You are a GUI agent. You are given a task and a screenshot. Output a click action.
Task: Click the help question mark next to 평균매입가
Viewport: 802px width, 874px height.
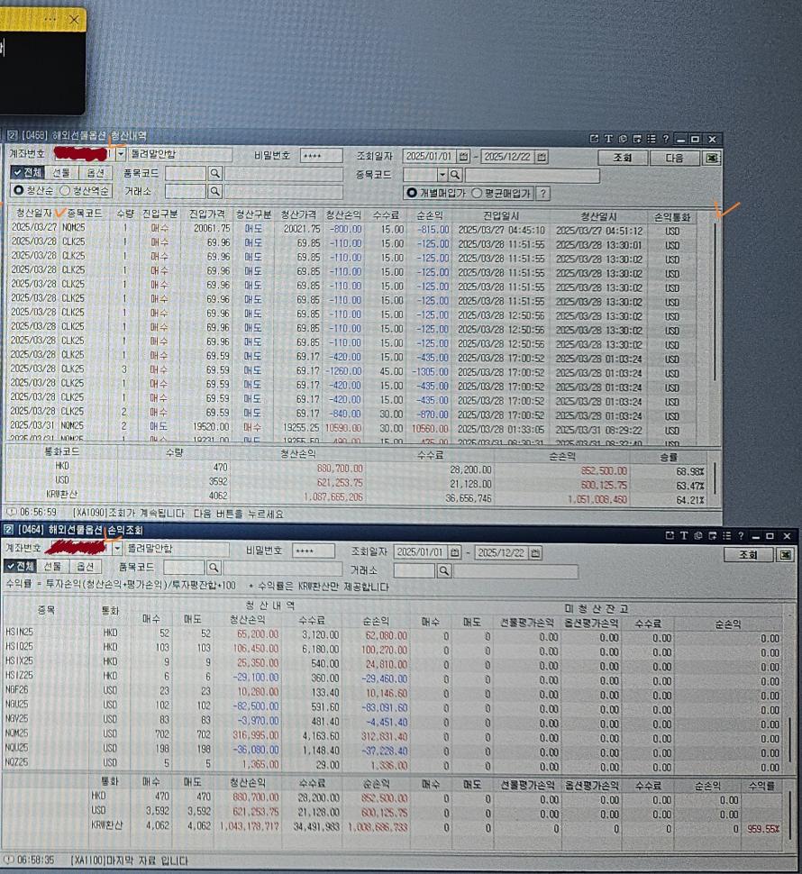(x=543, y=193)
